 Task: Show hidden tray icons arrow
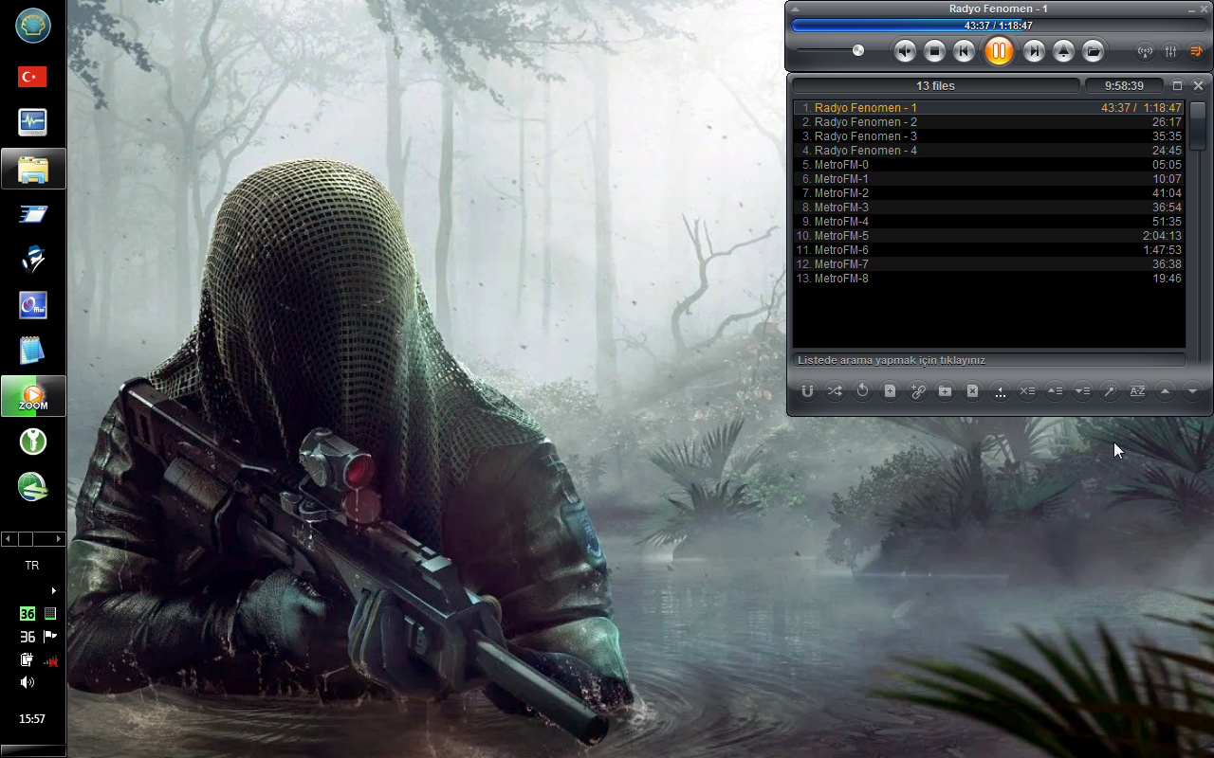(x=53, y=590)
